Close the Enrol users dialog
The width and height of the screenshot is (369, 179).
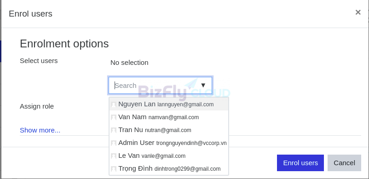coord(358,12)
